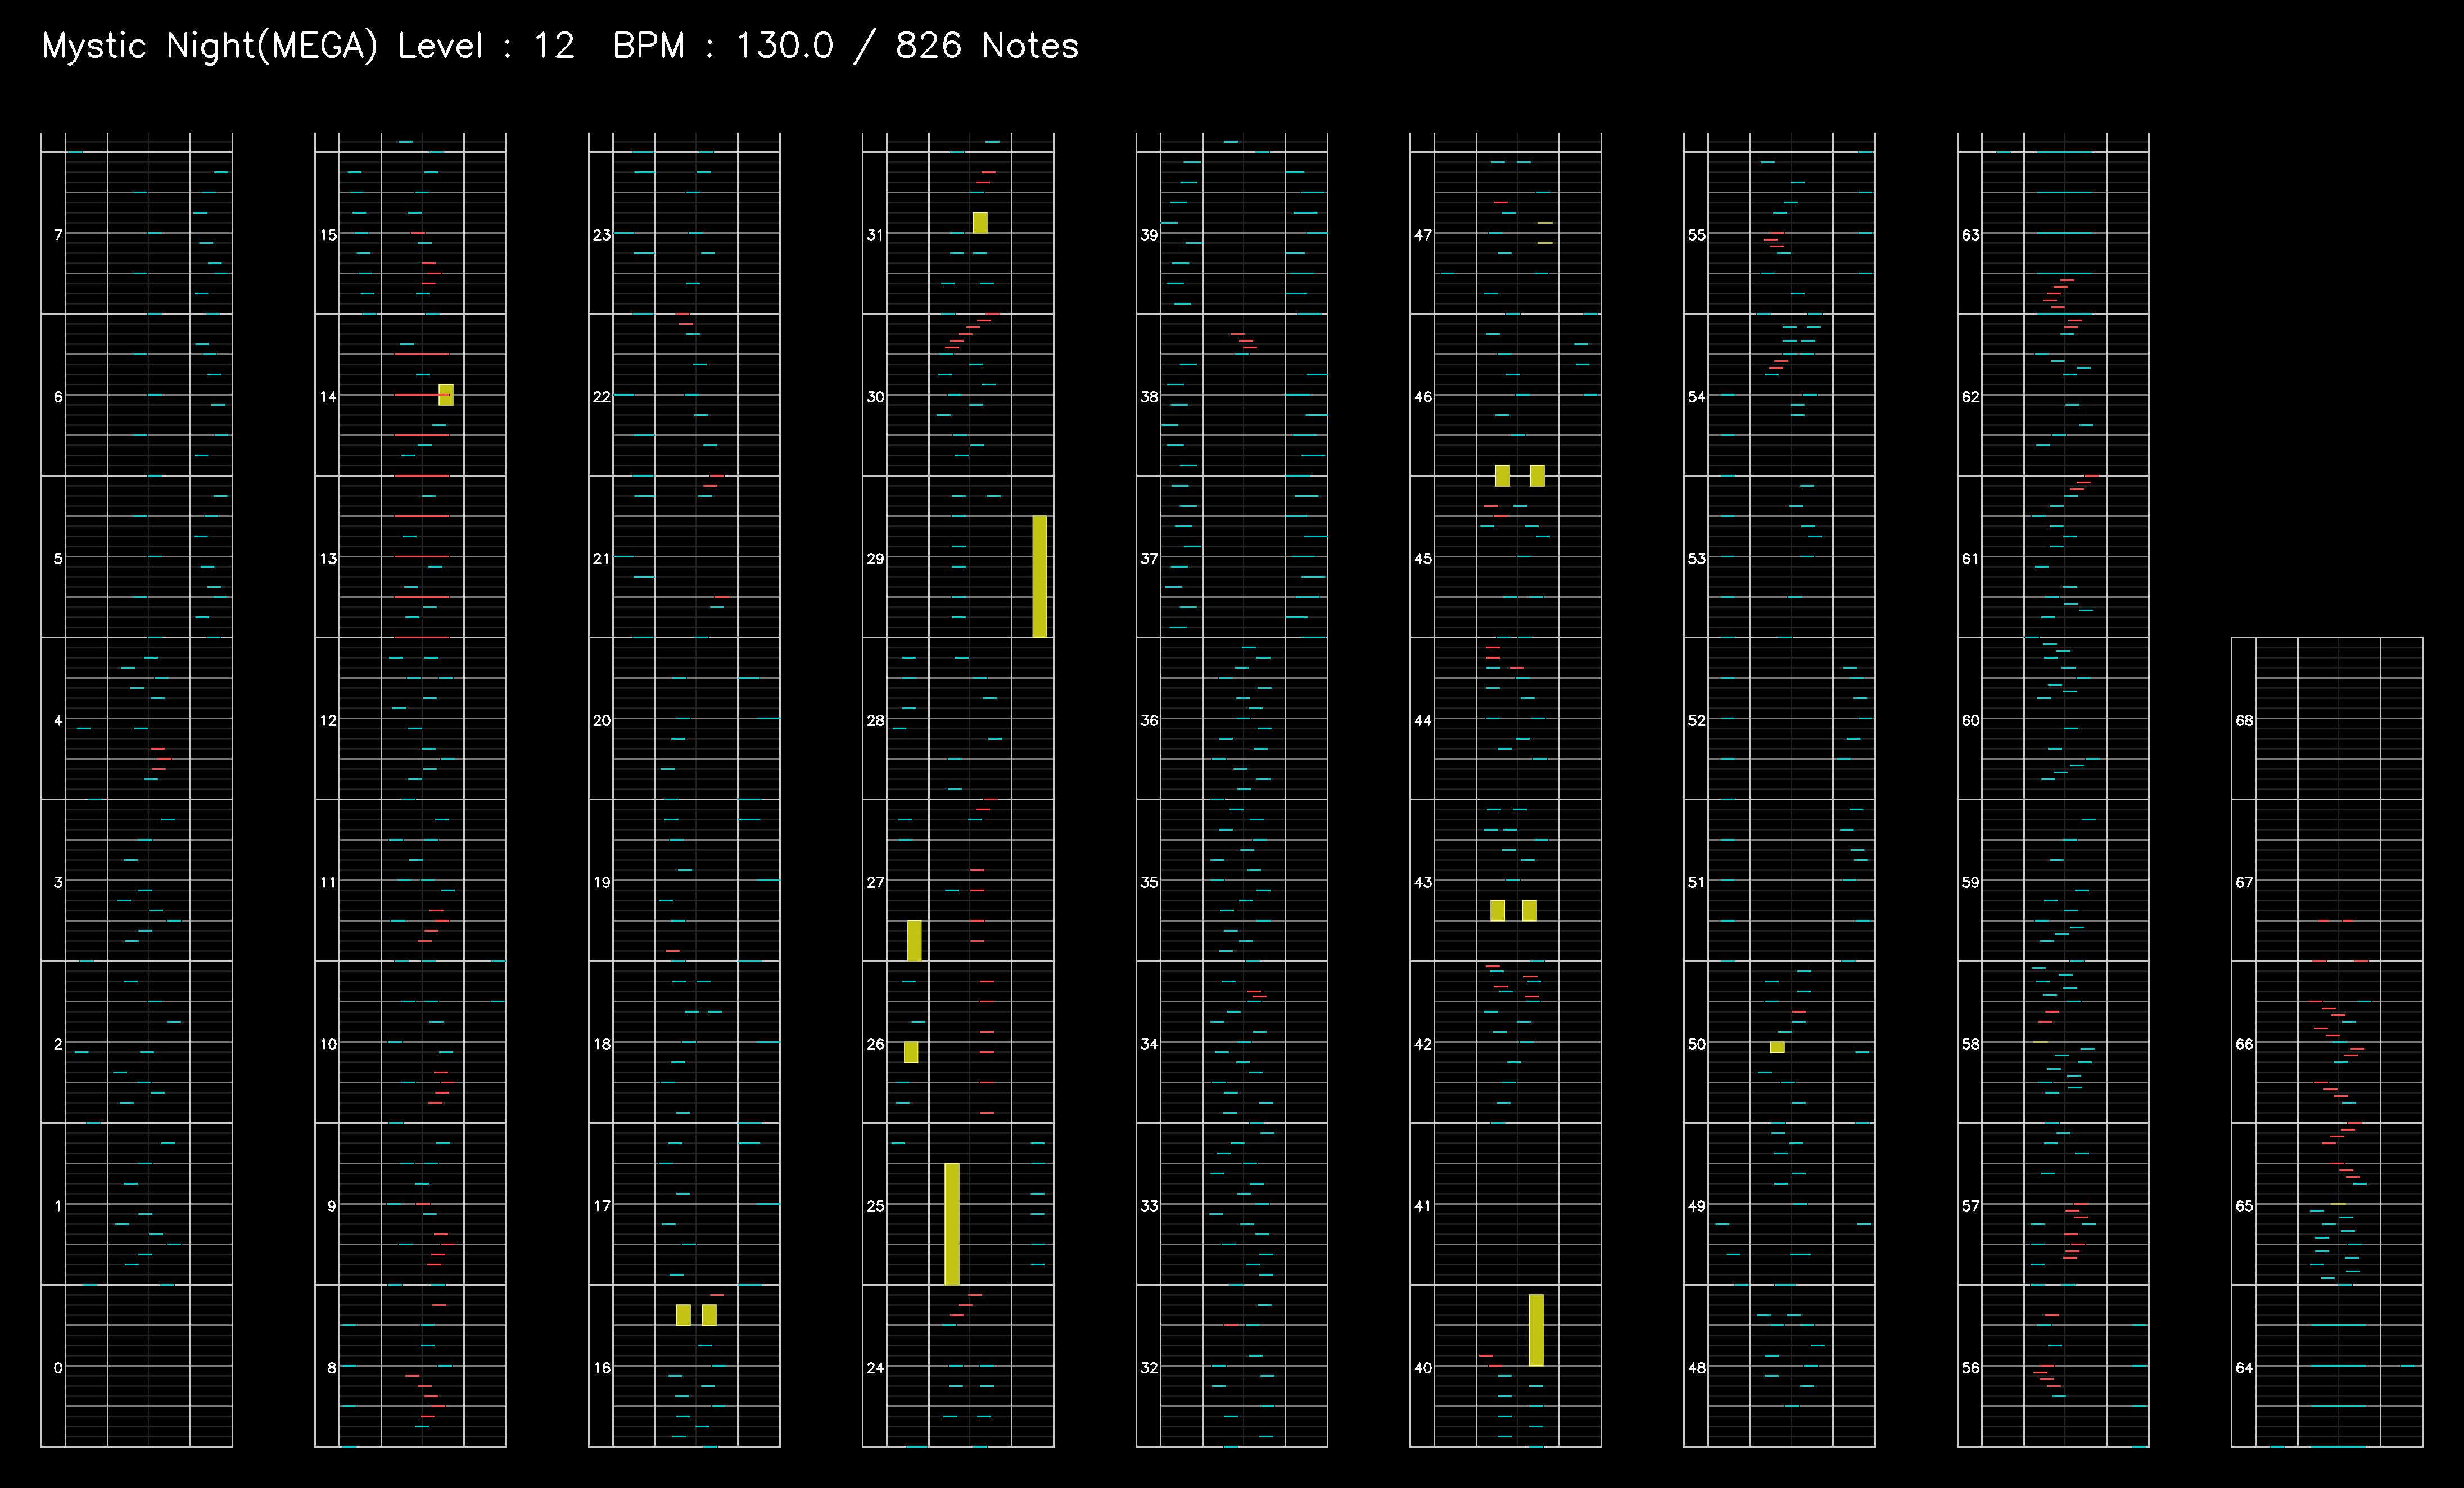Click measure number 35 label

[x=1150, y=882]
